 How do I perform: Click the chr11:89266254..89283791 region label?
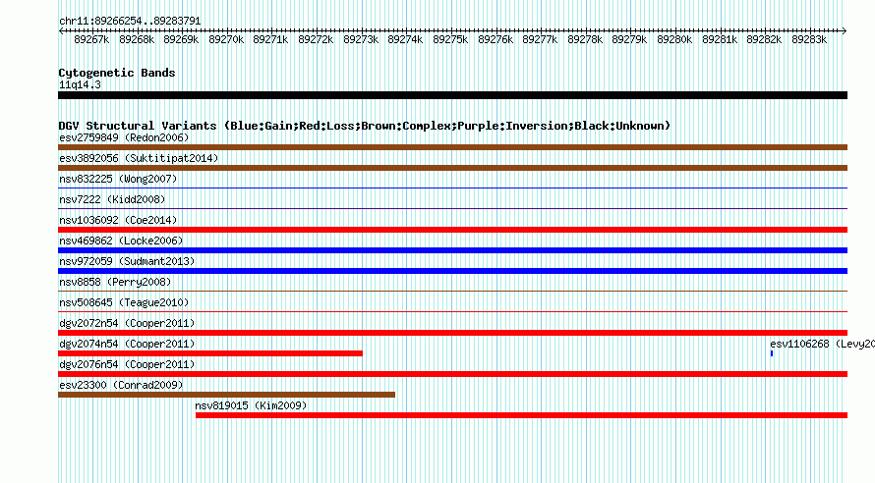click(x=130, y=21)
